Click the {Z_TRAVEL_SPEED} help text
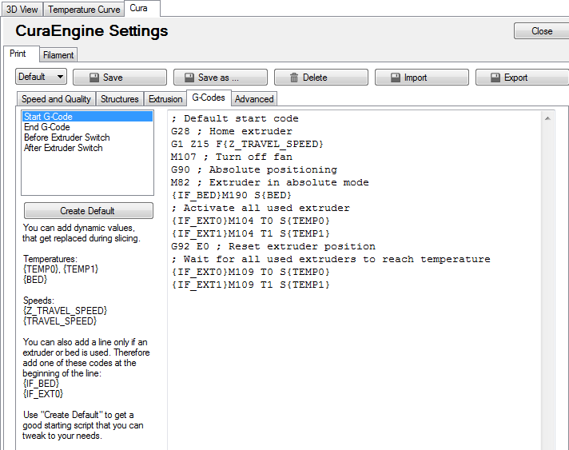Viewport: 569px width, 450px height. [x=66, y=311]
